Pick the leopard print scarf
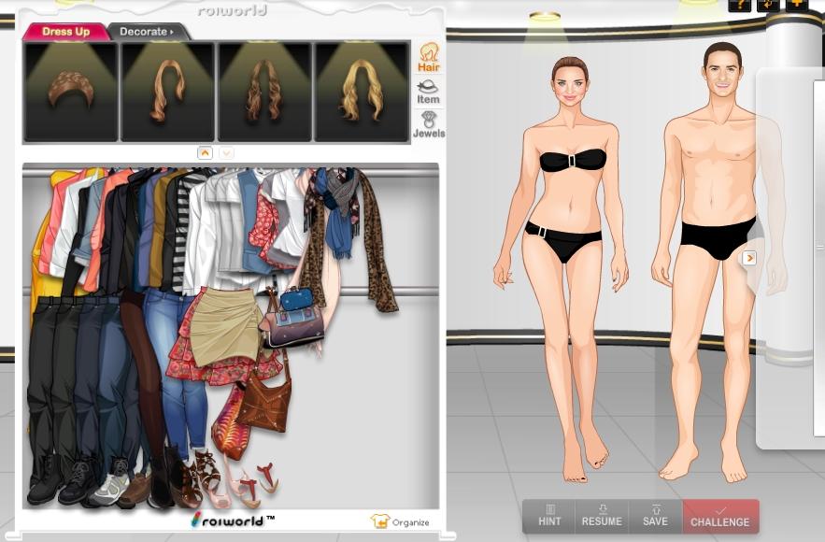Image resolution: width=825 pixels, height=542 pixels. point(378,245)
